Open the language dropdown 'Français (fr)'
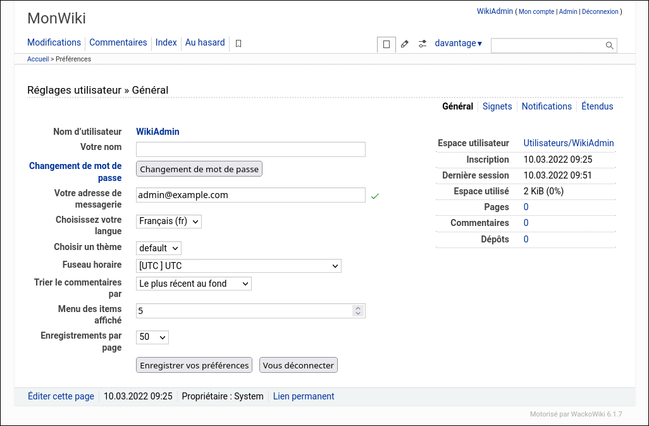Screen dimensions: 649x426 [169, 222]
